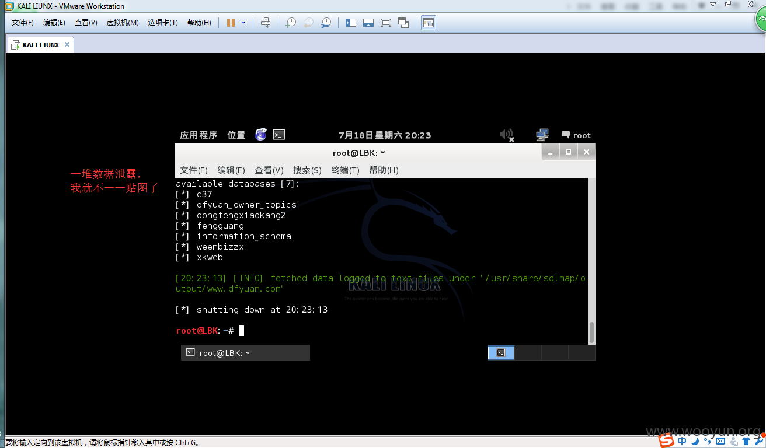
Task: Open the root user menu
Action: pyautogui.click(x=576, y=135)
